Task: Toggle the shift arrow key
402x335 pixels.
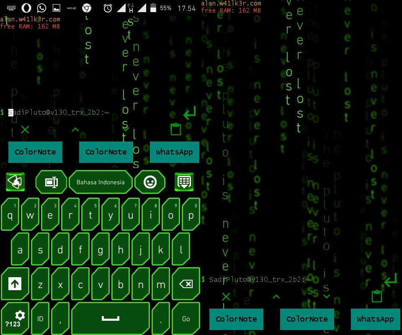Action: point(15,284)
